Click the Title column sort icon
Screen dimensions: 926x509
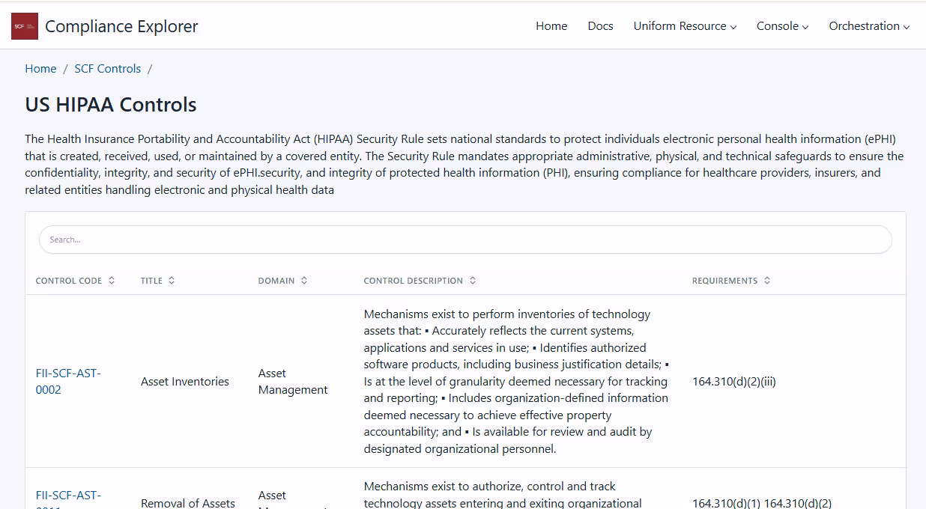click(x=172, y=281)
